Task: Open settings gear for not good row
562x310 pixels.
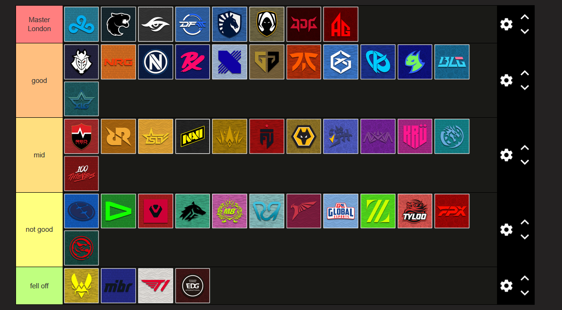Action: pyautogui.click(x=506, y=229)
